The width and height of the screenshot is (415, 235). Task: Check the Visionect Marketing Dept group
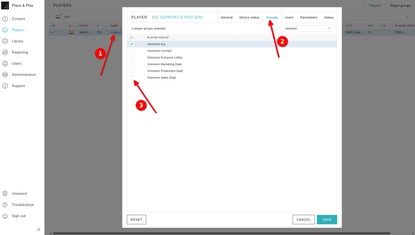click(131, 64)
